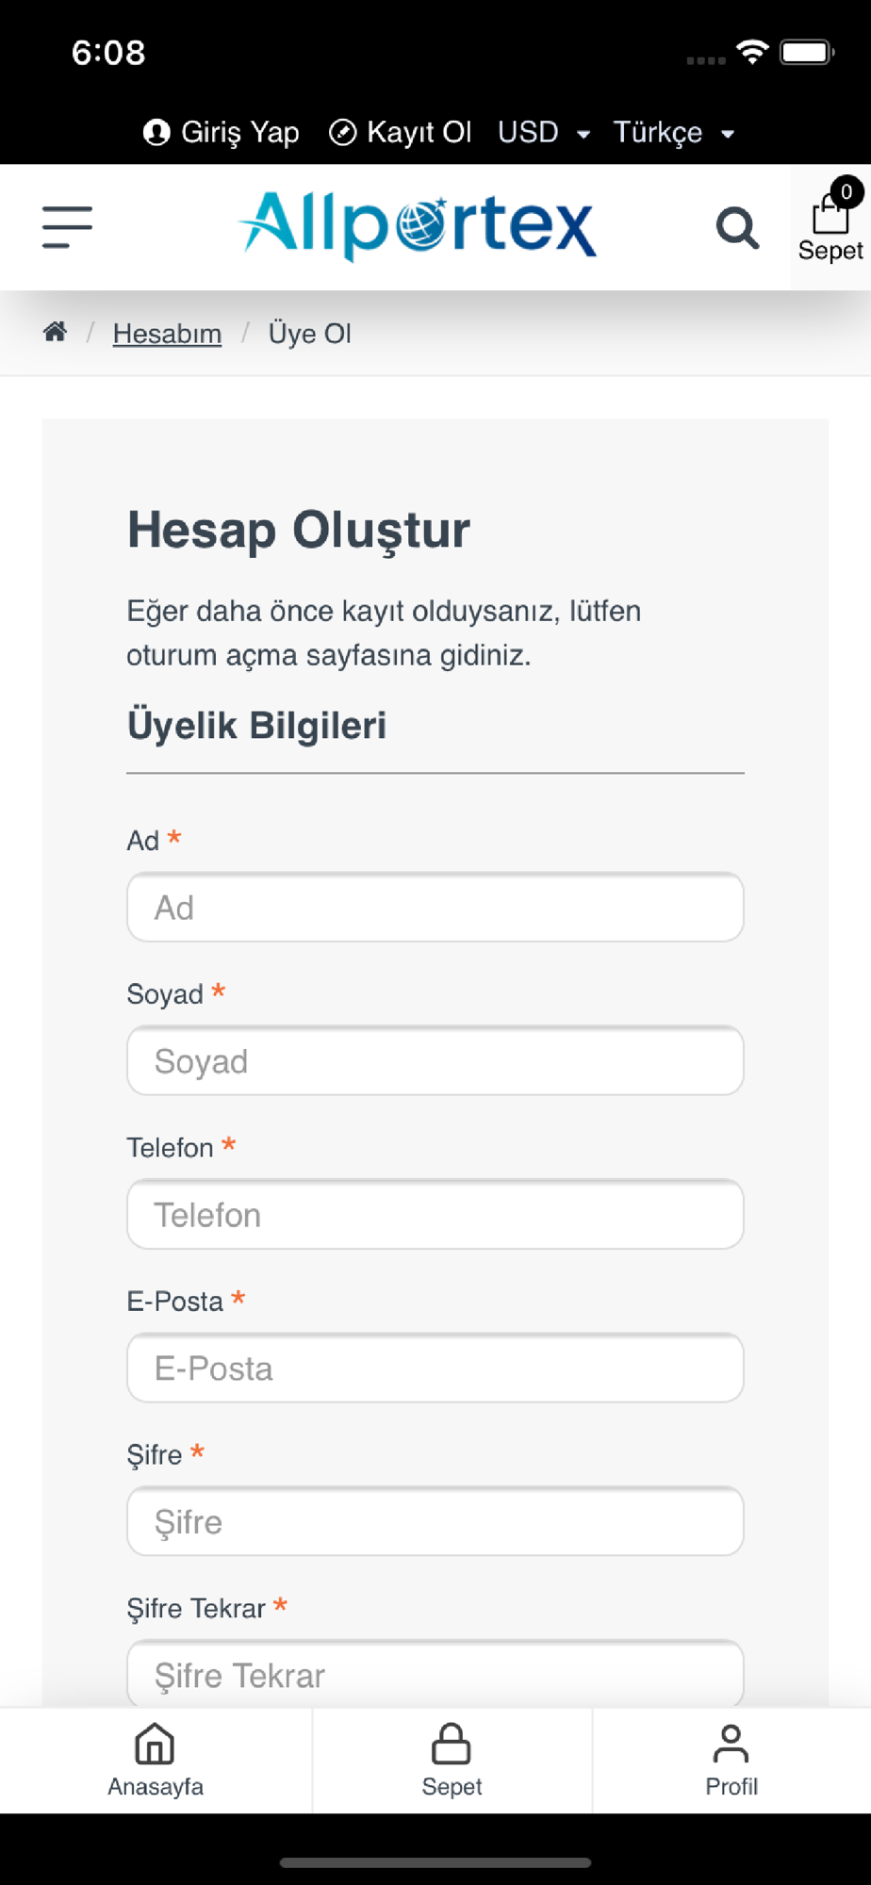Click the Giriş Yap link
This screenshot has height=1885, width=871.
tap(222, 132)
